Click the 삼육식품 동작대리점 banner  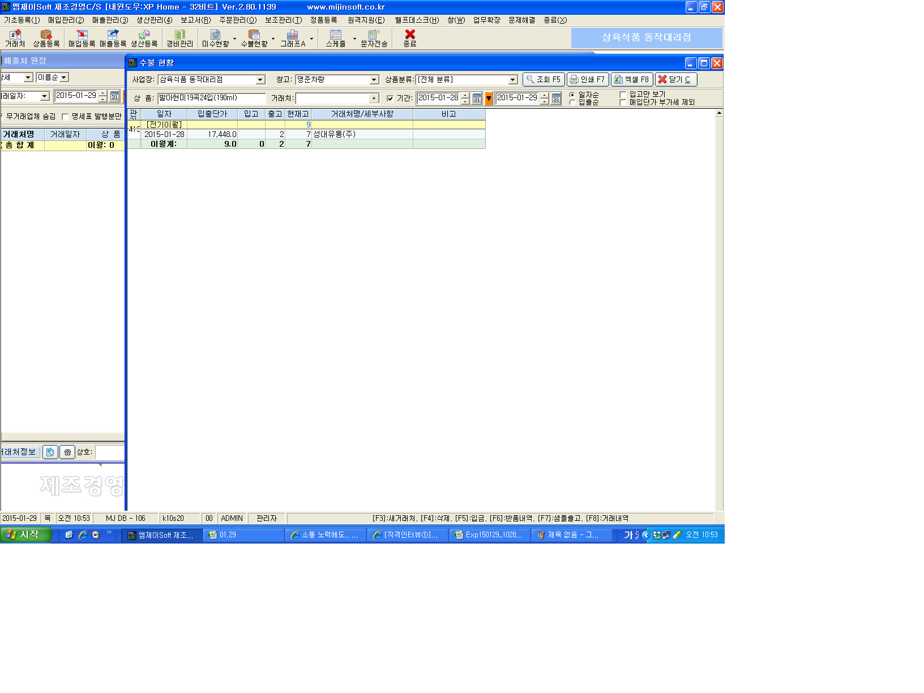click(x=647, y=38)
